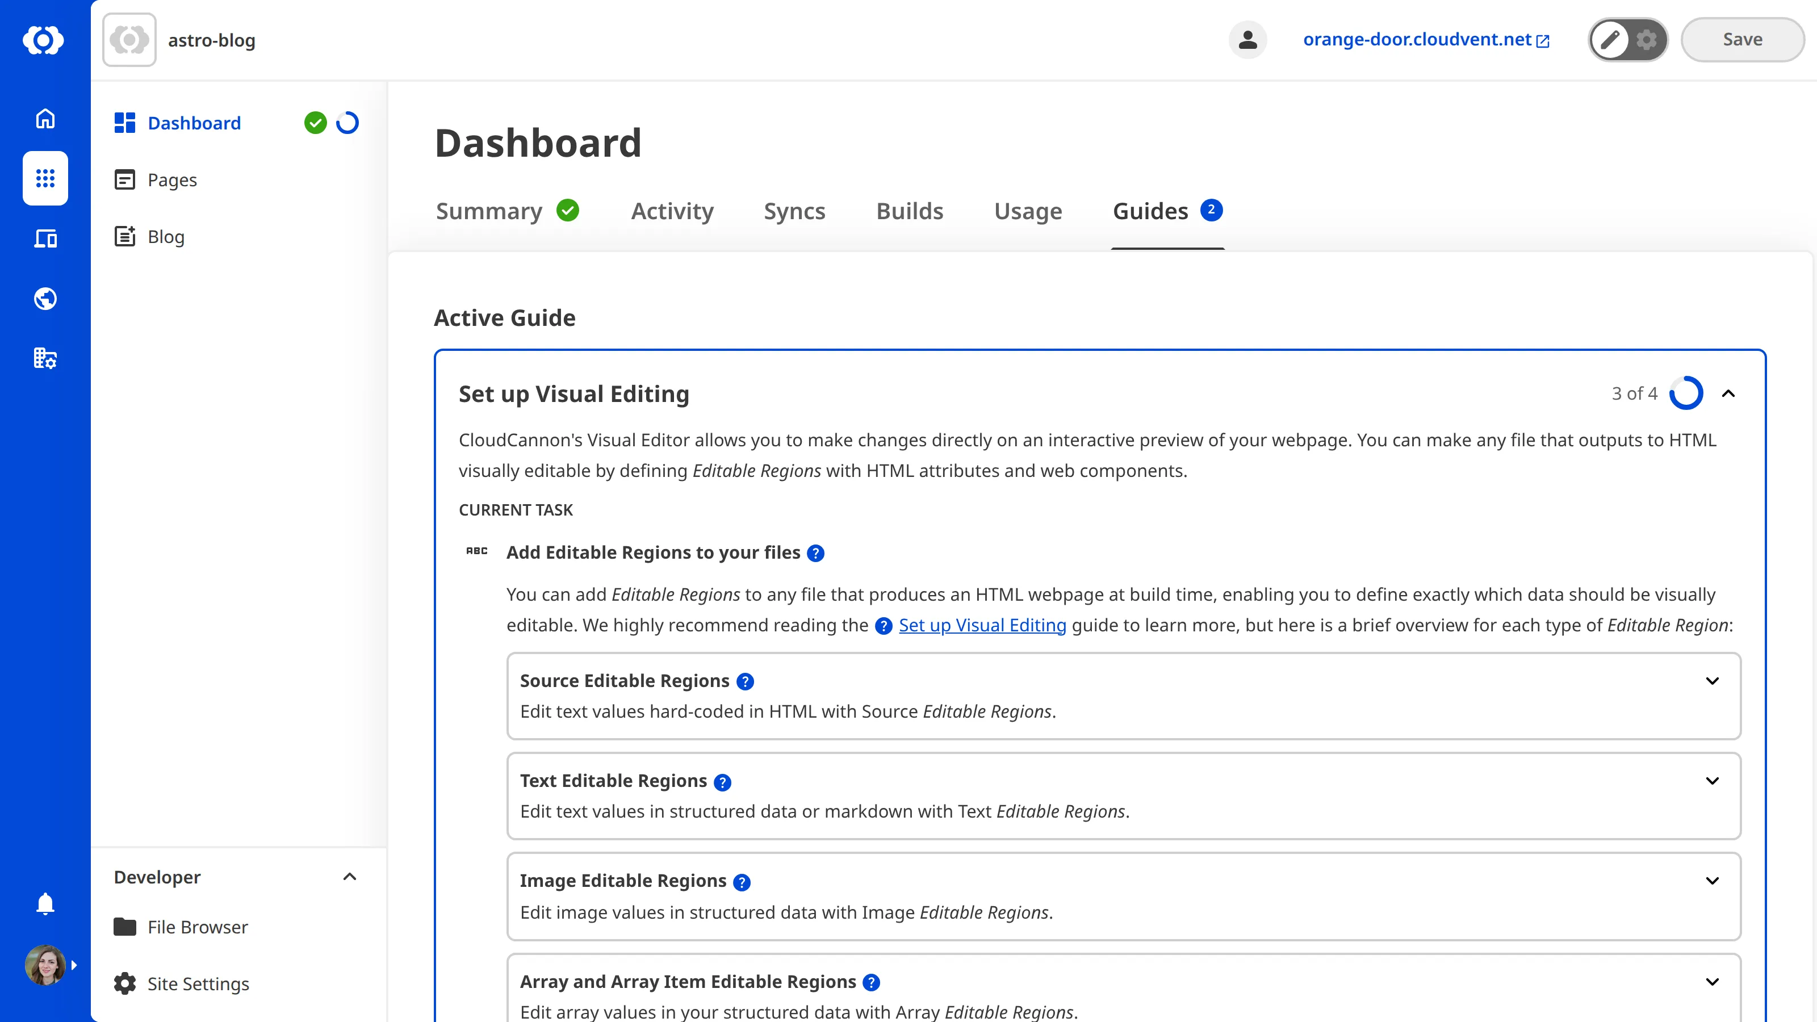Viewport: 1817px width, 1022px height.
Task: Click the user account icon in header
Action: [1247, 40]
